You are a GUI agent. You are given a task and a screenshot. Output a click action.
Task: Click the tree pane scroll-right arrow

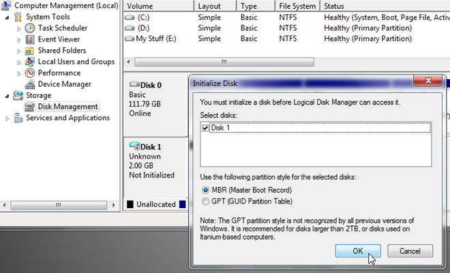(114, 205)
